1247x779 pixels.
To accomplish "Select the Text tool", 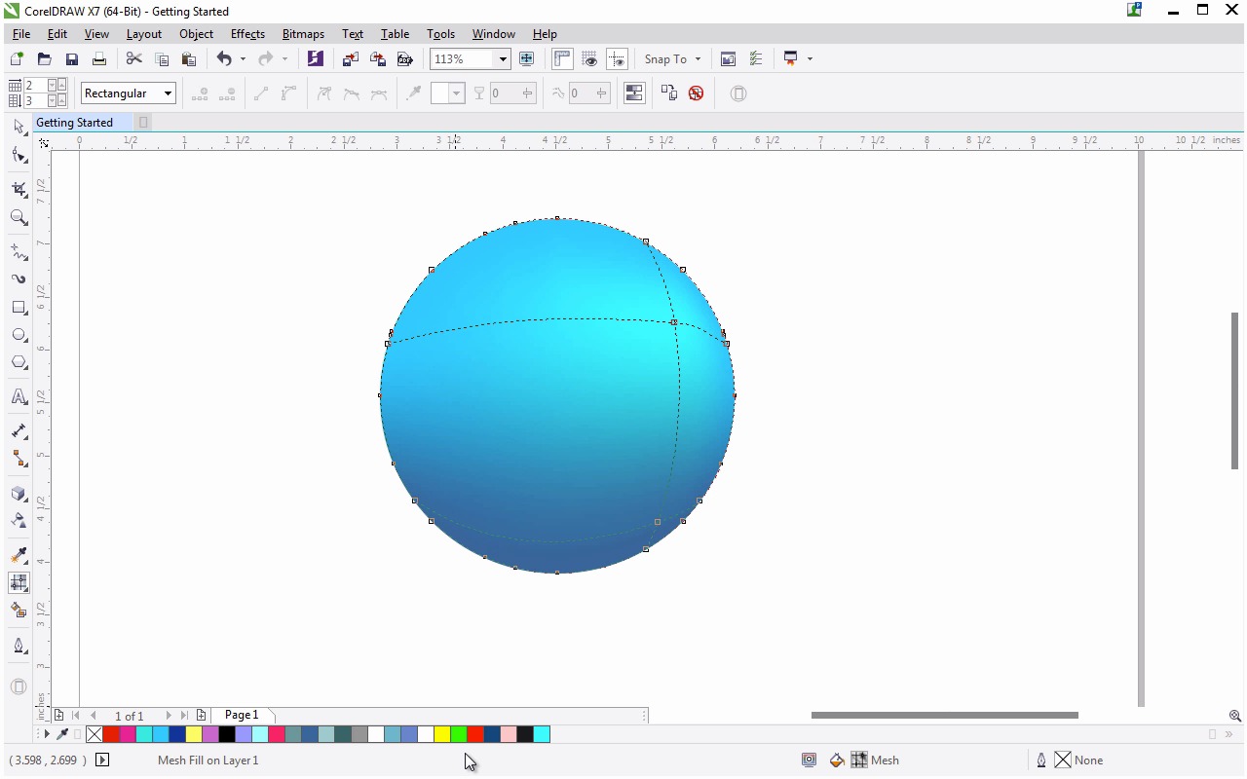I will pyautogui.click(x=19, y=396).
